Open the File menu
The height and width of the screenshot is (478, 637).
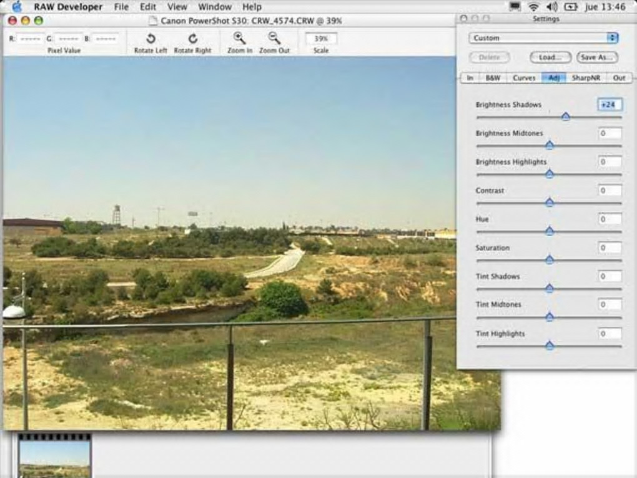click(121, 7)
